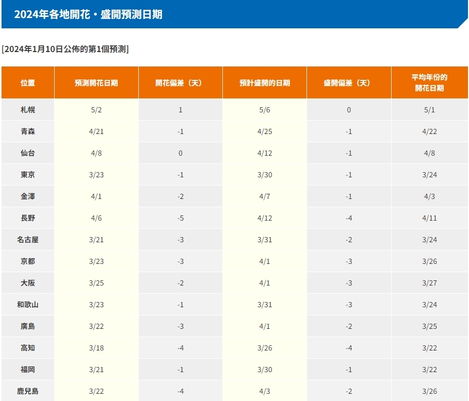Select 長野's bloom deviation value -5
Screen dimensions: 469x401
(180, 218)
